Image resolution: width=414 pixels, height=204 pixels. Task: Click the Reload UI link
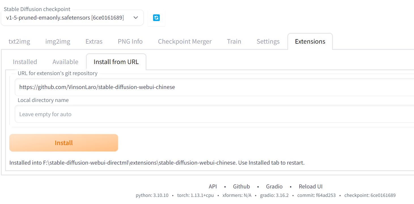(x=311, y=186)
